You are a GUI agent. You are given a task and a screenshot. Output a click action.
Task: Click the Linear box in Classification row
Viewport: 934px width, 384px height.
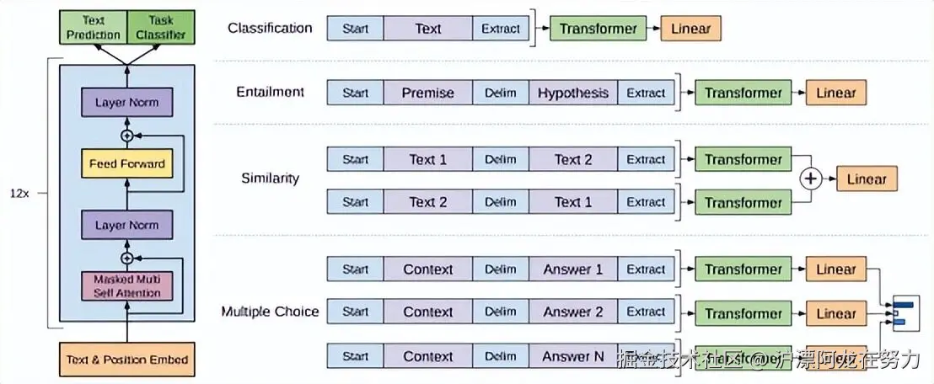pyautogui.click(x=690, y=29)
